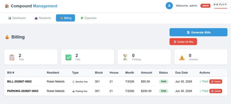231x104 pixels.
Task: Click the Welcome, admin text
Action: (187, 6)
